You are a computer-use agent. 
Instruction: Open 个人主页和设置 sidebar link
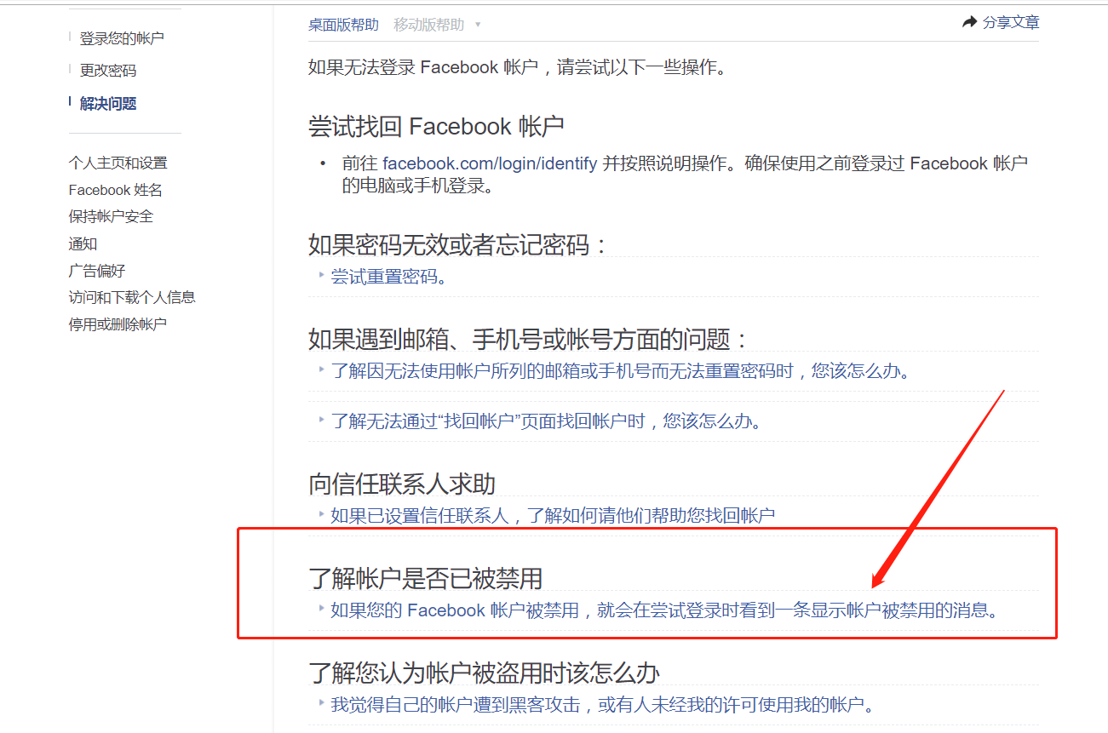coord(118,163)
